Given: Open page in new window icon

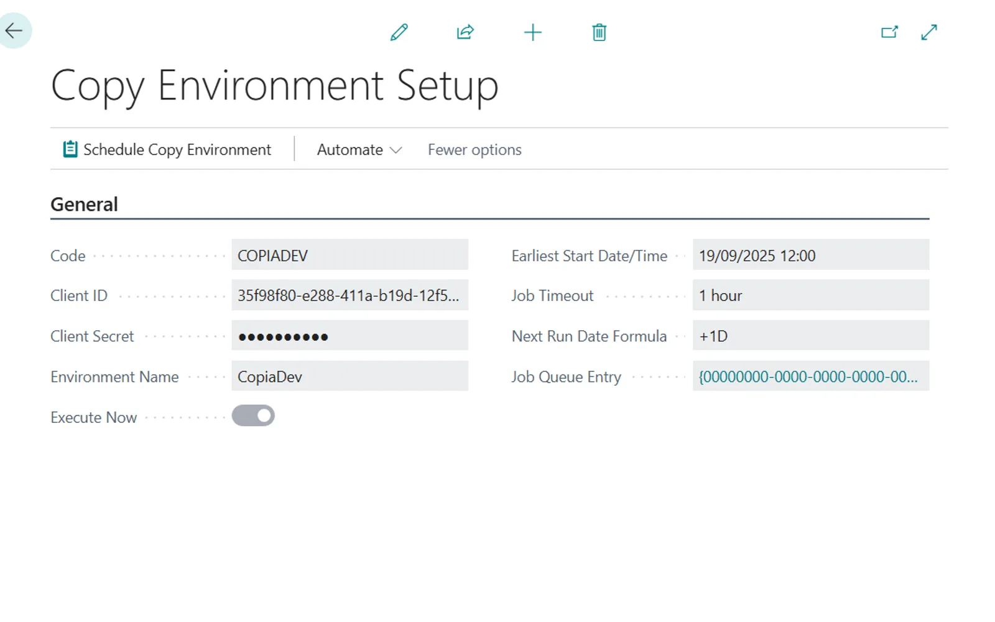Looking at the screenshot, I should pyautogui.click(x=890, y=32).
